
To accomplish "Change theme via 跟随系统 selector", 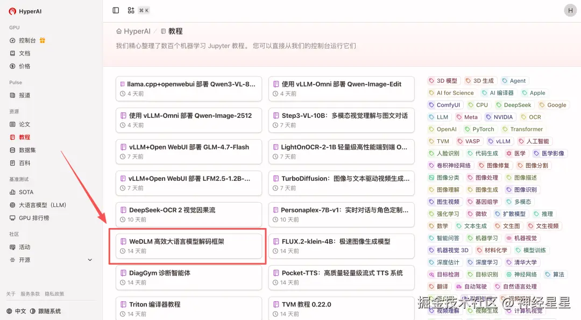I will click(45, 311).
